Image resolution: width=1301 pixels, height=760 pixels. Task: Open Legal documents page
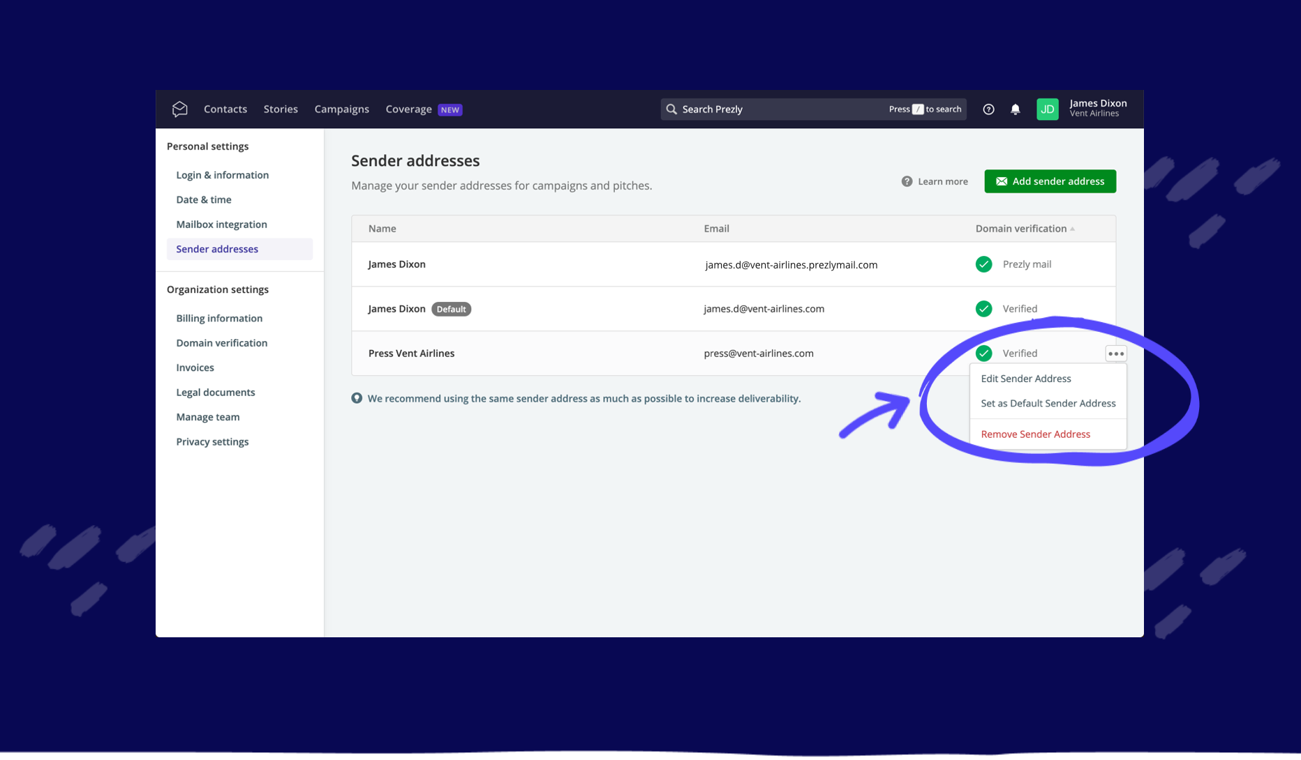[215, 393]
